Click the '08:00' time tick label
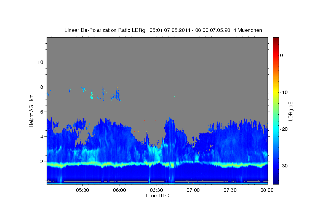 (266, 190)
